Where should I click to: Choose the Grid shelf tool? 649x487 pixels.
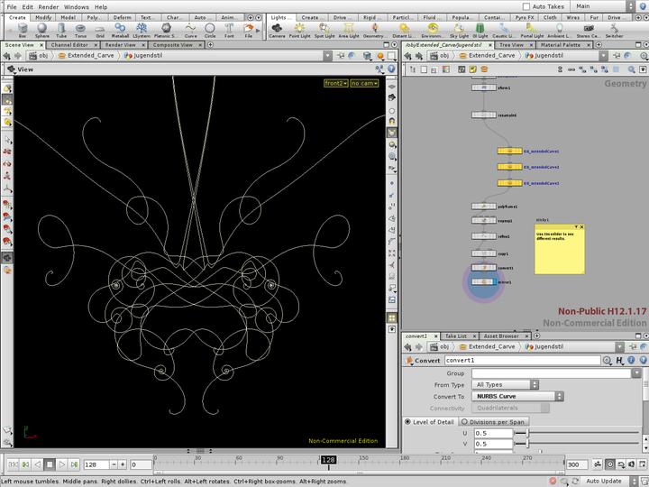point(100,30)
